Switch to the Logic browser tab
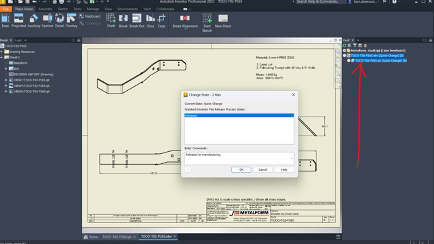Screen dimensions: 434x244 click(x=18, y=41)
